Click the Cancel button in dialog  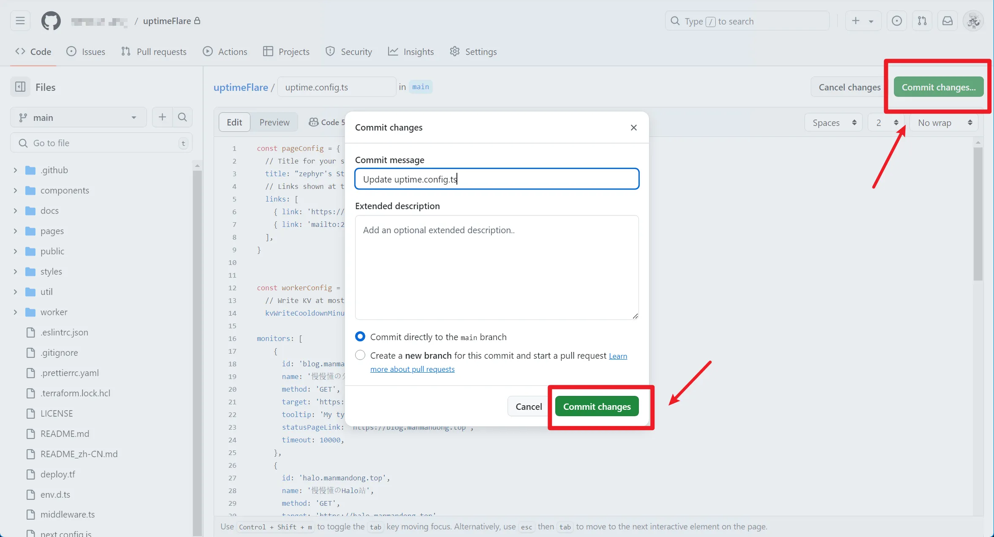[x=528, y=406]
